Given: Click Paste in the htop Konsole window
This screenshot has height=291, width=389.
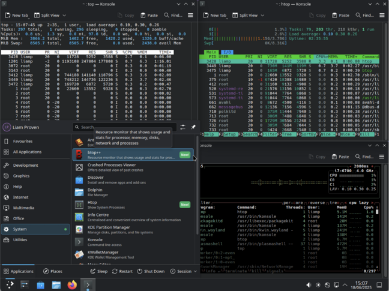Looking at the screenshot, I should (x=341, y=16).
